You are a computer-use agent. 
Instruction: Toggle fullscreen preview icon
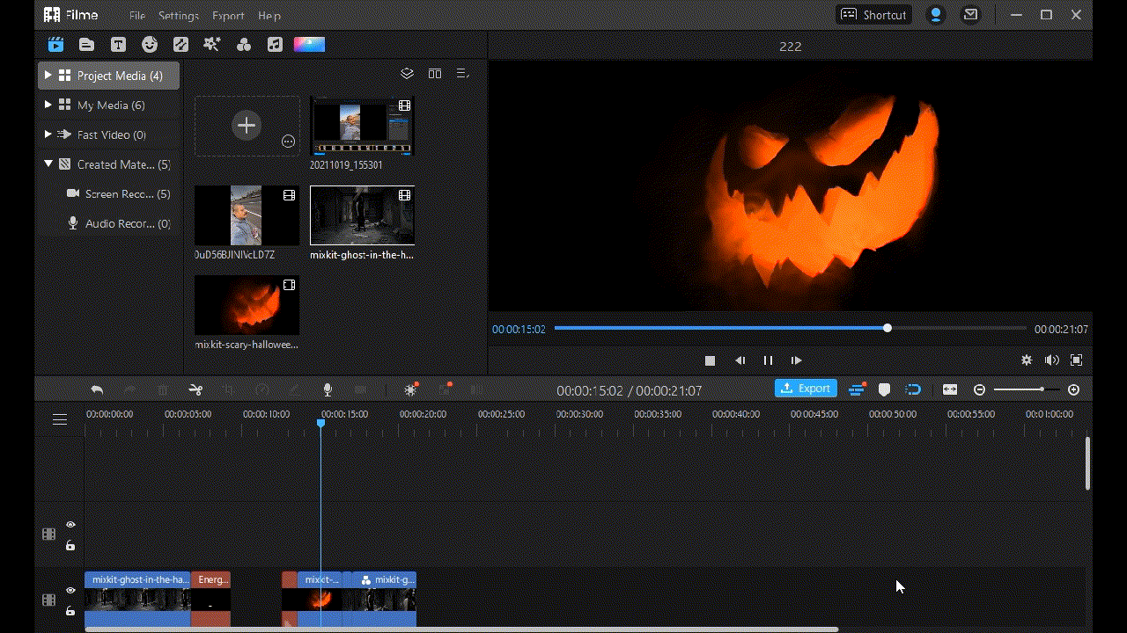click(1076, 360)
